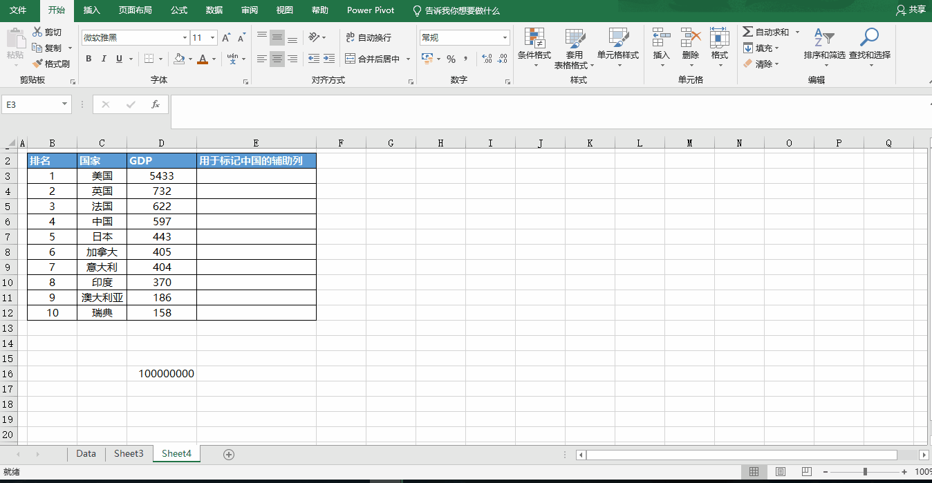Click the percentage style icon
932x483 pixels.
click(x=451, y=59)
